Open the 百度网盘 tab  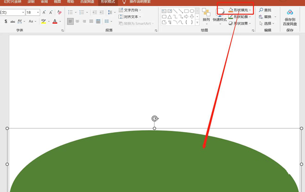coord(87,2)
